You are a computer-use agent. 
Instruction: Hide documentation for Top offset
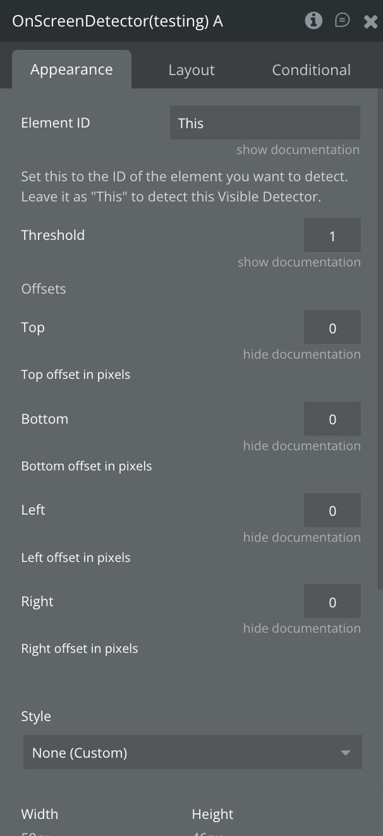point(301,354)
